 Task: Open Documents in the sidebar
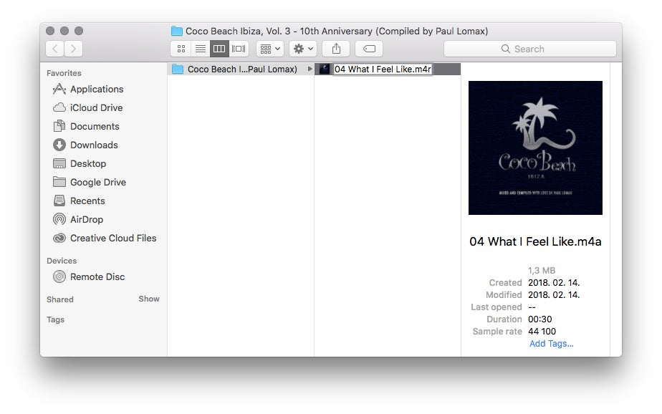coord(95,126)
